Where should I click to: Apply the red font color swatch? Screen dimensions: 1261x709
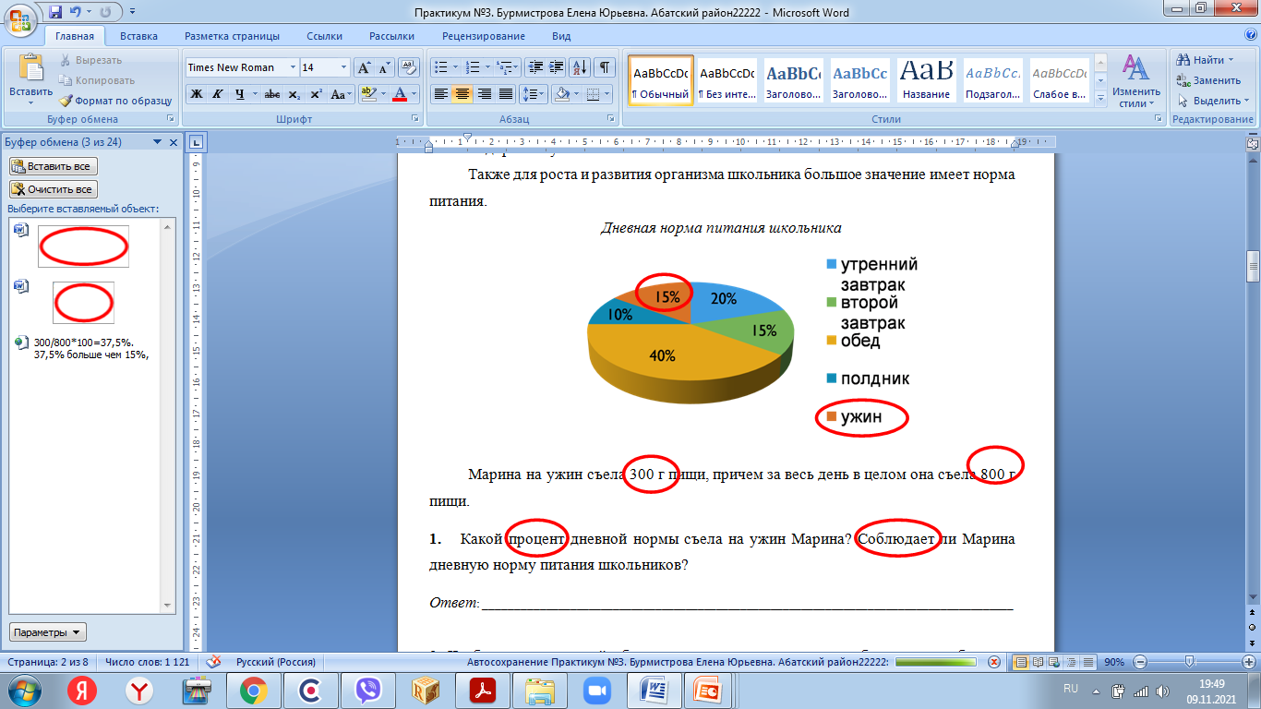pyautogui.click(x=400, y=94)
